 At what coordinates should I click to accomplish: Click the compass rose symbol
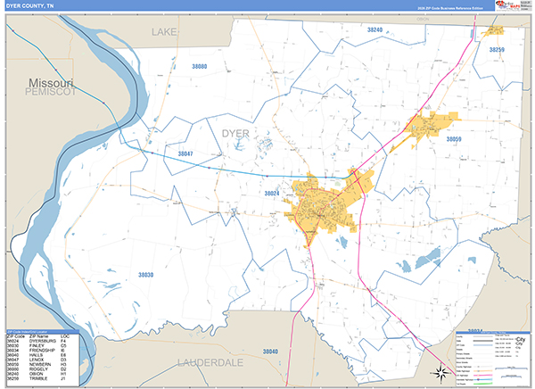coord(440,372)
